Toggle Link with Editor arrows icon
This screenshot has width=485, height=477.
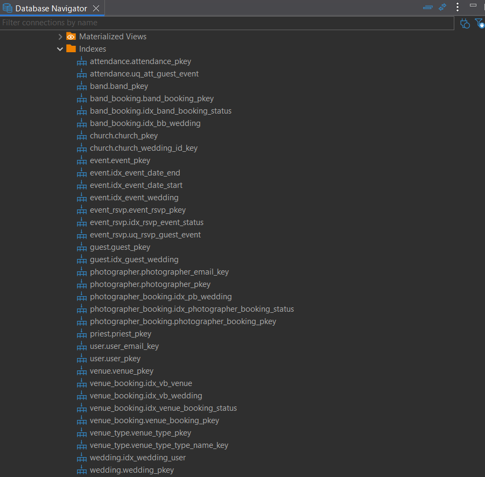[442, 8]
